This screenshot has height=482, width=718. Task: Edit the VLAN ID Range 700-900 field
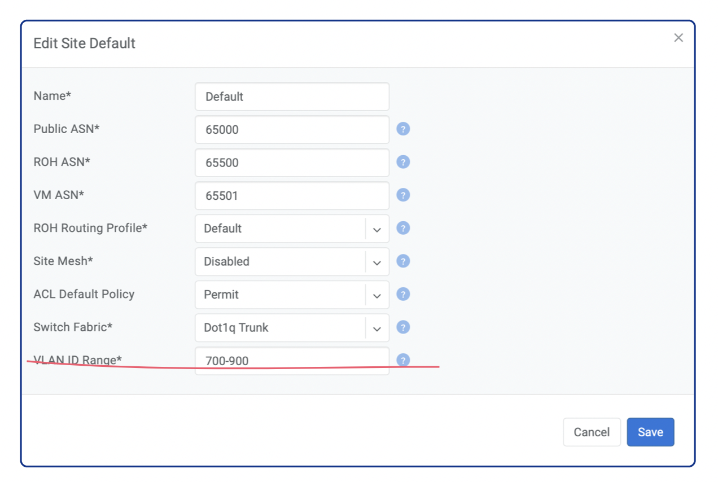pos(291,361)
